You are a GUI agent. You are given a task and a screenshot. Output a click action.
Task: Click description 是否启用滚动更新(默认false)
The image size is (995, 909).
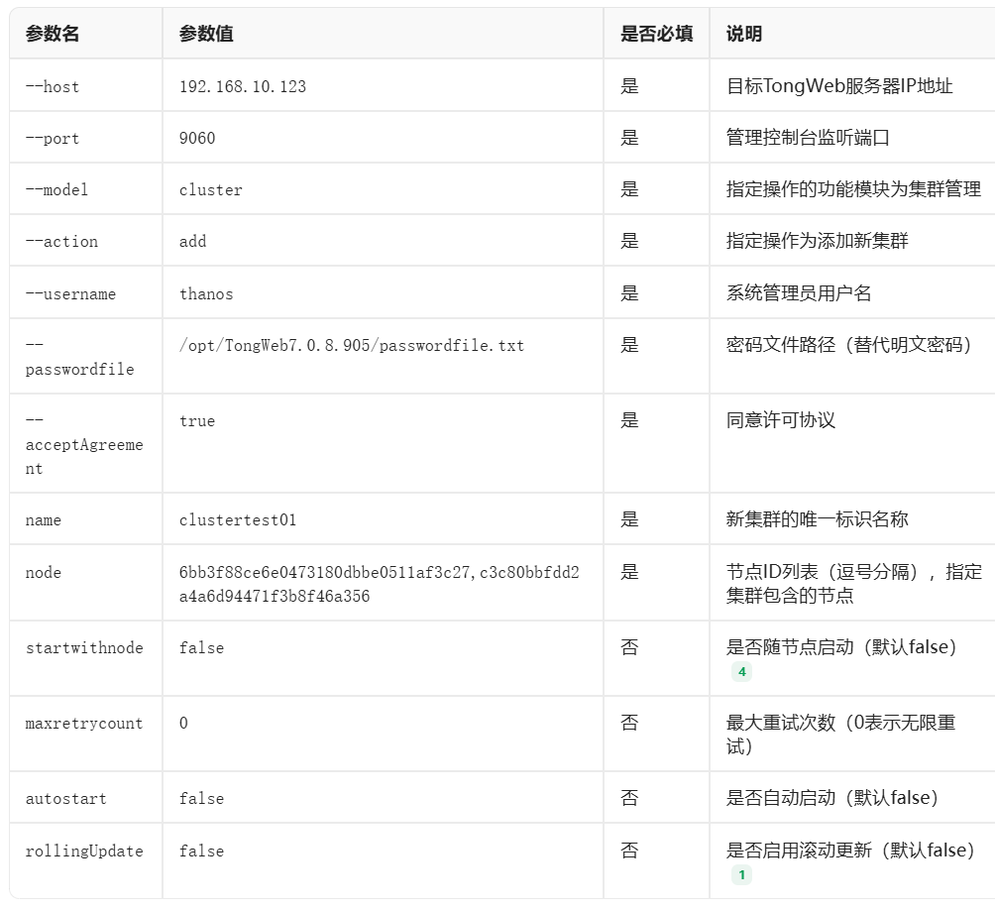[x=850, y=850]
